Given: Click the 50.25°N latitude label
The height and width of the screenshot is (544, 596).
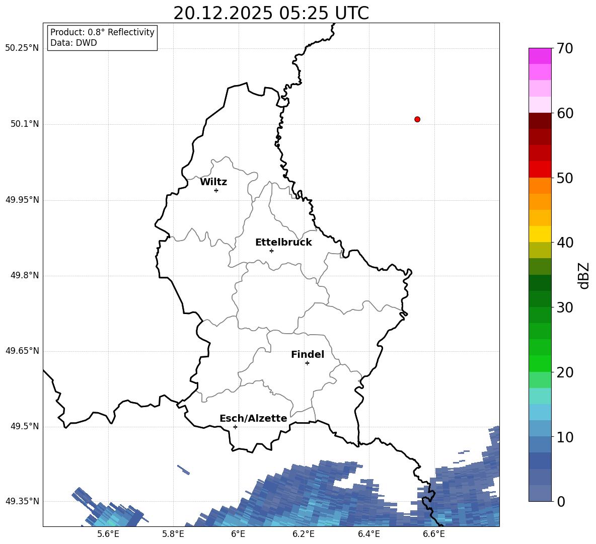Looking at the screenshot, I should [x=22, y=48].
